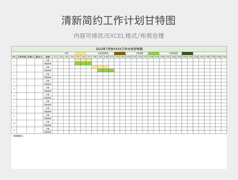Click the '7/25' date header

click(x=190, y=57)
